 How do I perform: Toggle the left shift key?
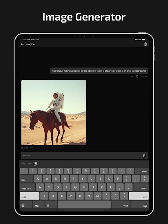[x=30, y=196]
